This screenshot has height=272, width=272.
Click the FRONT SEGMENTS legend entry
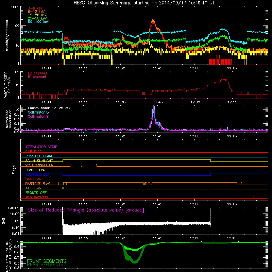click(x=47, y=261)
